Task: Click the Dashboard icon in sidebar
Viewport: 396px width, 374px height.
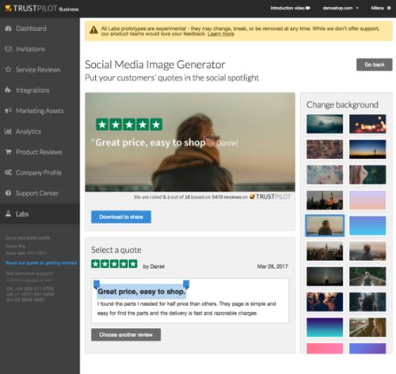Action: coord(8,28)
